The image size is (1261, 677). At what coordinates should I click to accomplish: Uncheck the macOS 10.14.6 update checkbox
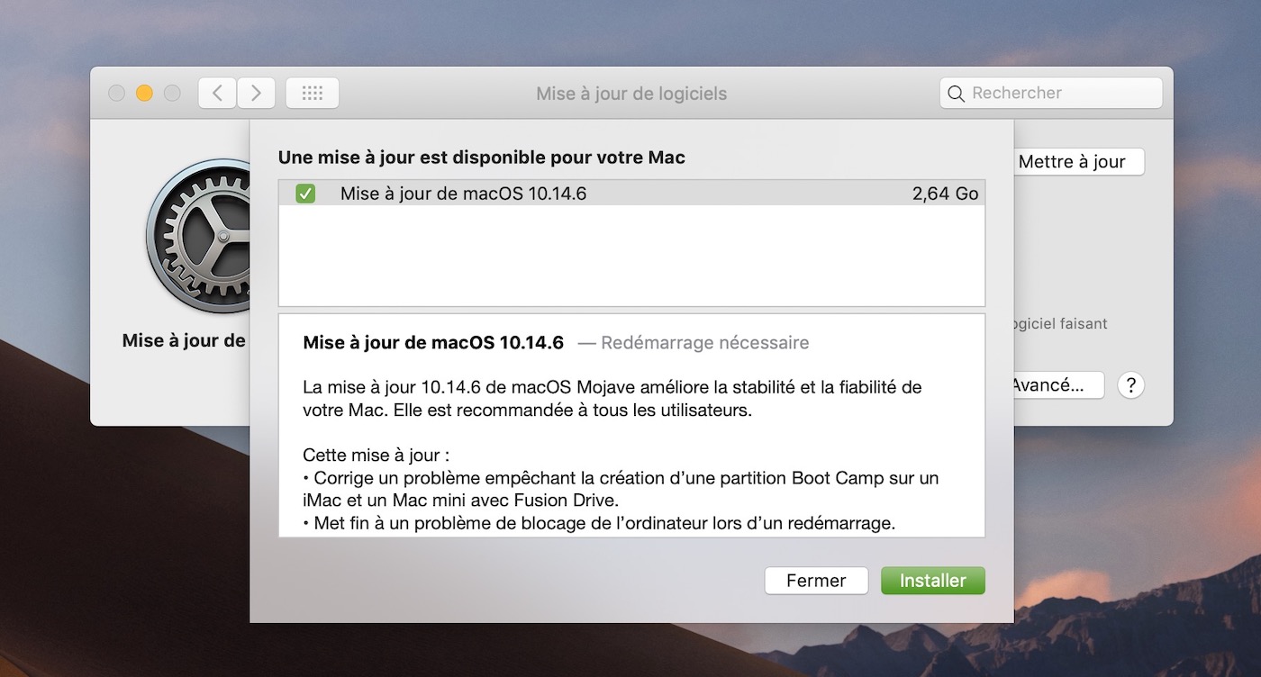305,194
